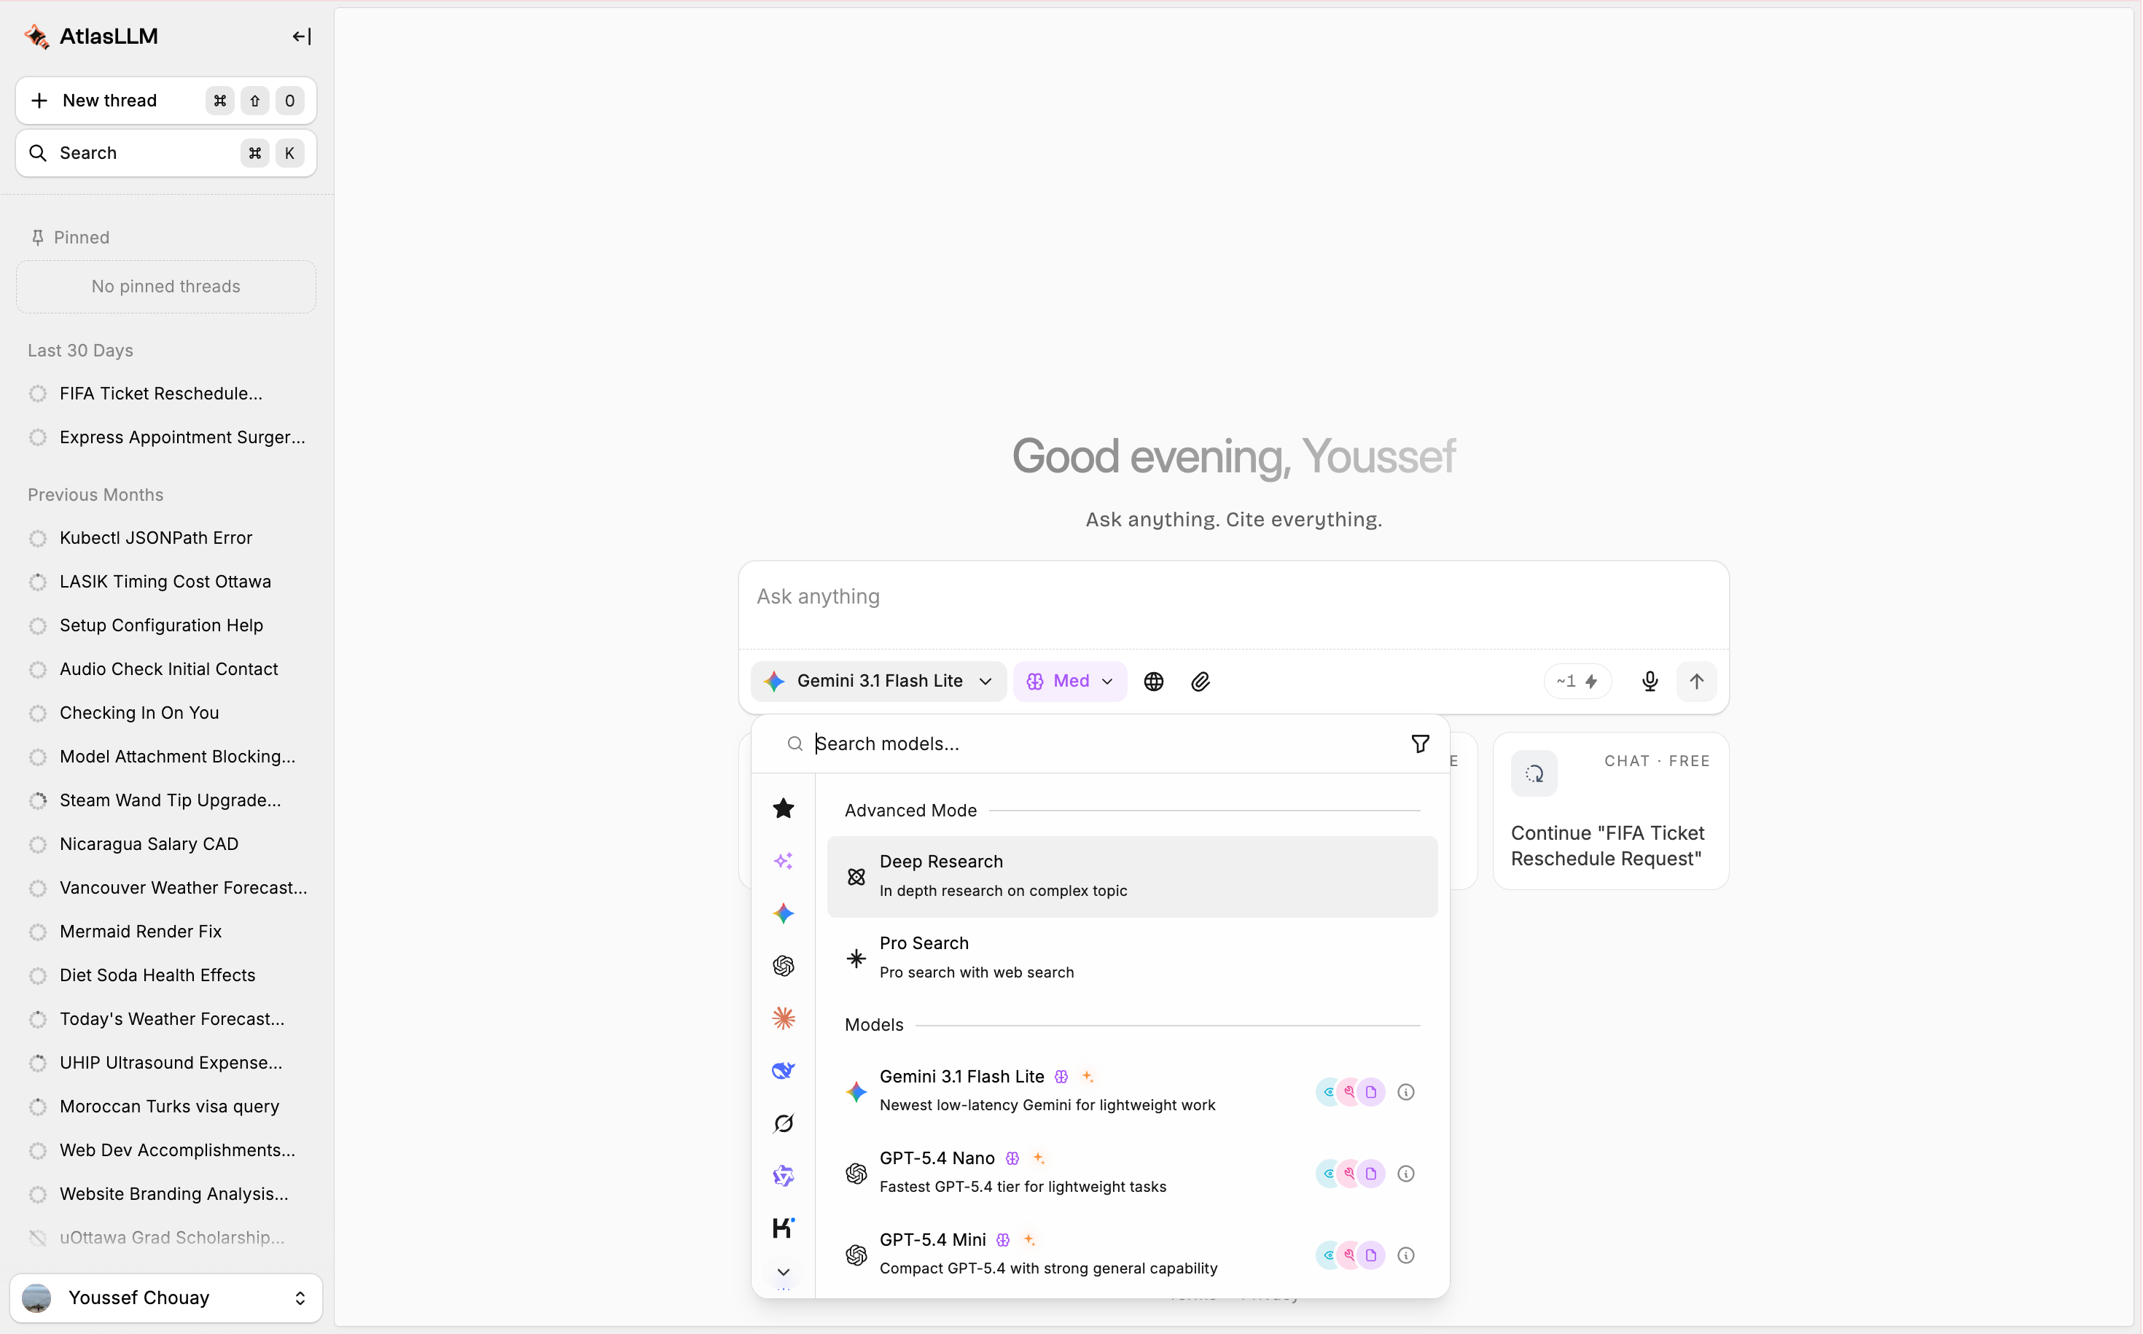Open the Gemini 3.1 Flash Lite model dropdown
The height and width of the screenshot is (1334, 2143).
click(x=878, y=681)
